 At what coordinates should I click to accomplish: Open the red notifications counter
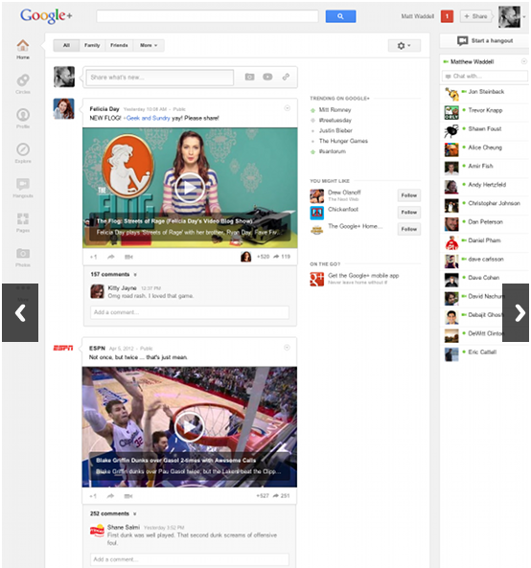tap(447, 16)
